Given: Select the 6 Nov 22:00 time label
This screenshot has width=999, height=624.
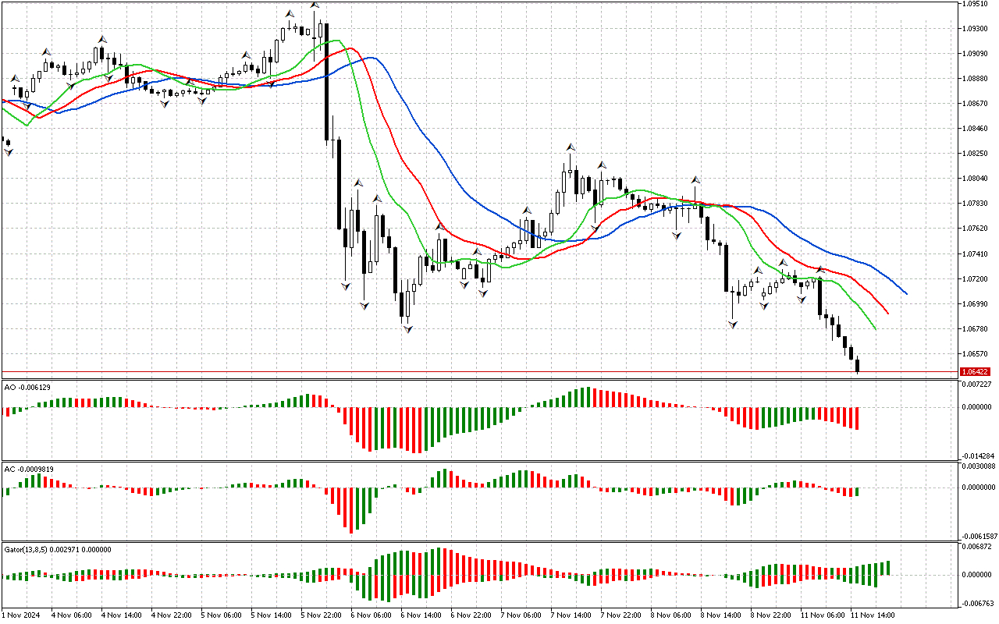Looking at the screenshot, I should [x=470, y=615].
